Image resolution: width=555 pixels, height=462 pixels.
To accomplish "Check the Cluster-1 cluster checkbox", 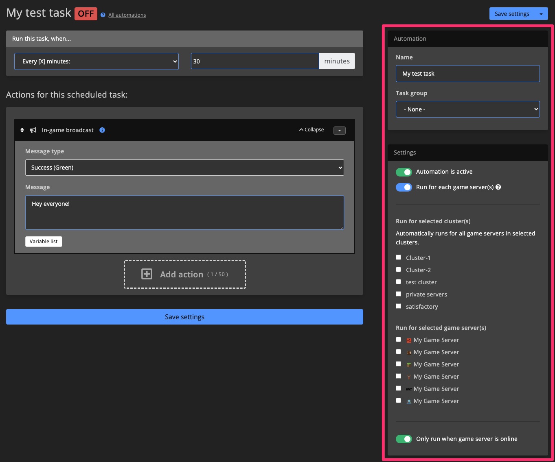I will 398,257.
